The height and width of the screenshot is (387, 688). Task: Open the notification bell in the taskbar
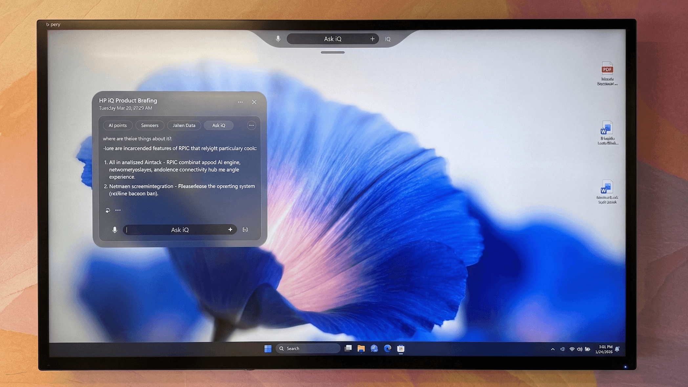click(617, 349)
